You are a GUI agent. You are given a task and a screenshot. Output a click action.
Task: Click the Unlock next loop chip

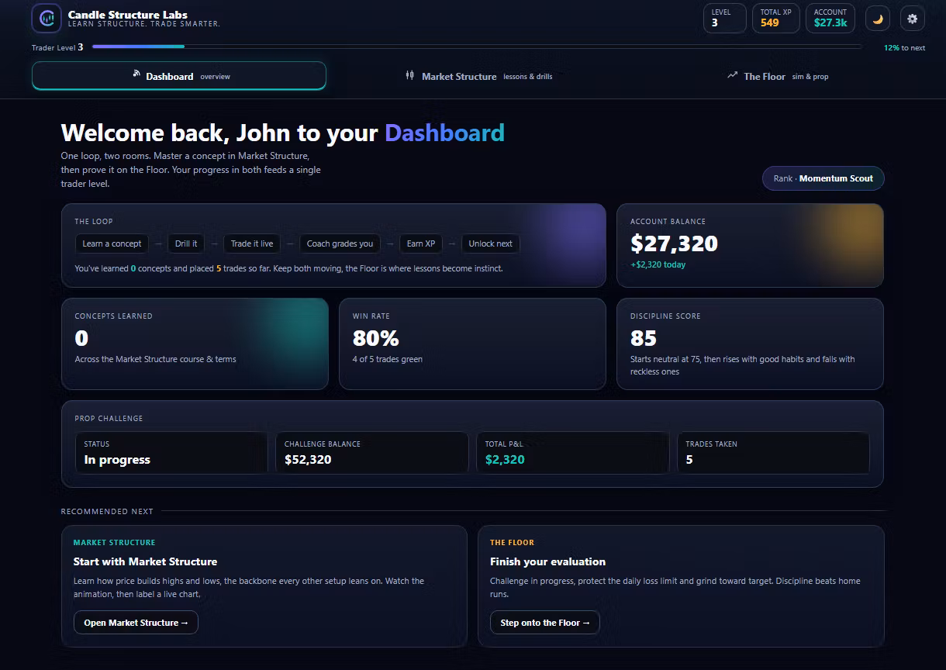pyautogui.click(x=490, y=243)
